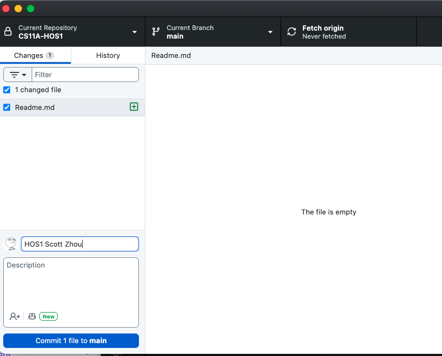Click the avatar next to the commit summary field
This screenshot has height=356, width=442.
coord(10,243)
